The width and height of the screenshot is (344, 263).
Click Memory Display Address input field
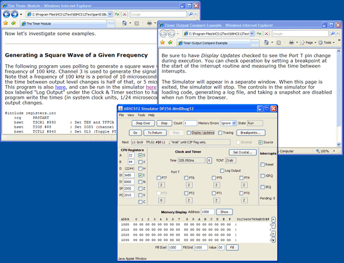point(208,212)
